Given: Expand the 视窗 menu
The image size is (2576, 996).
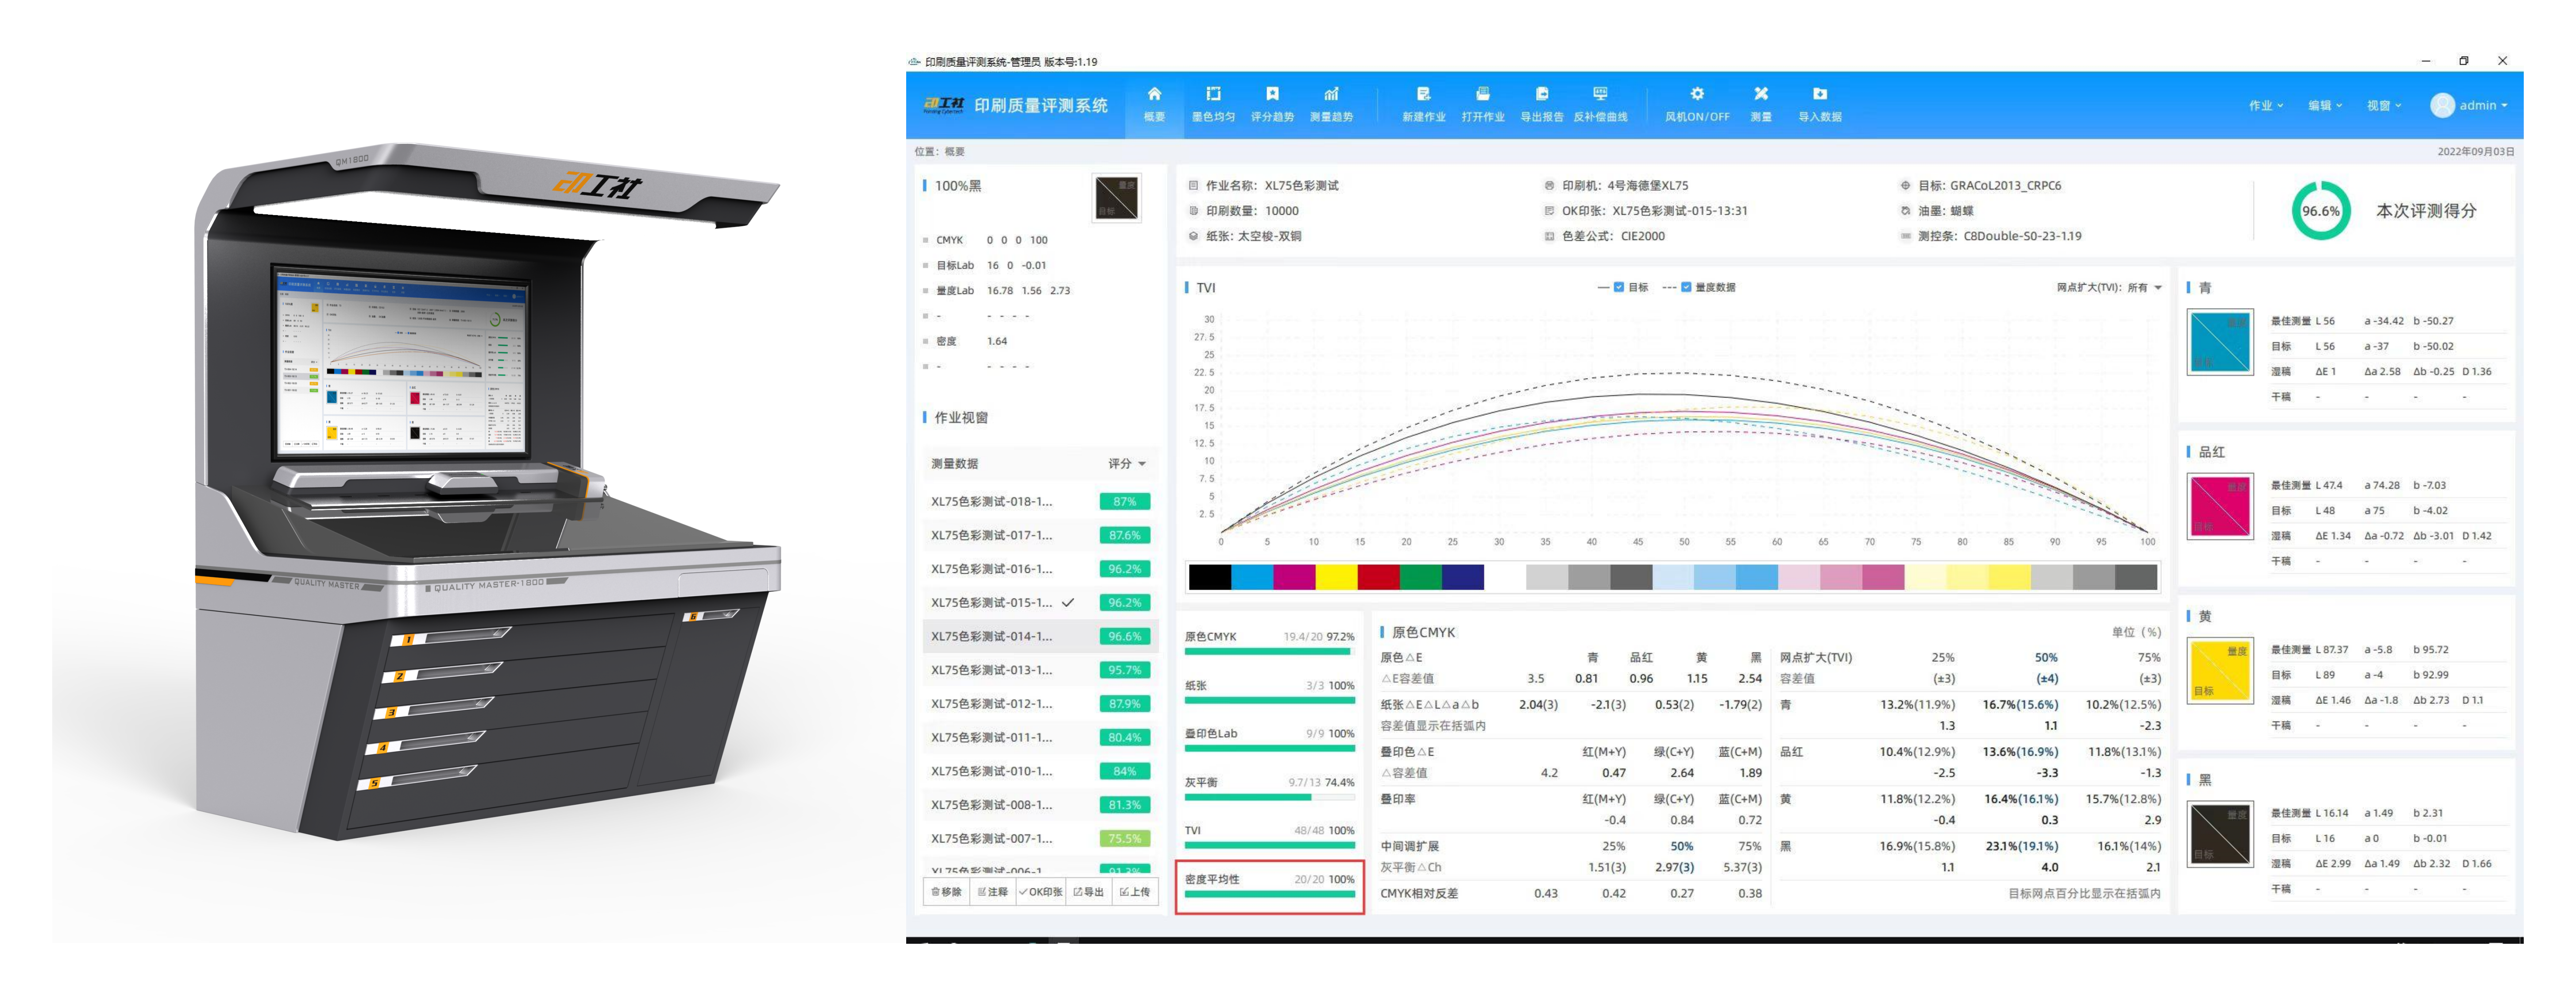Looking at the screenshot, I should [x=2384, y=106].
